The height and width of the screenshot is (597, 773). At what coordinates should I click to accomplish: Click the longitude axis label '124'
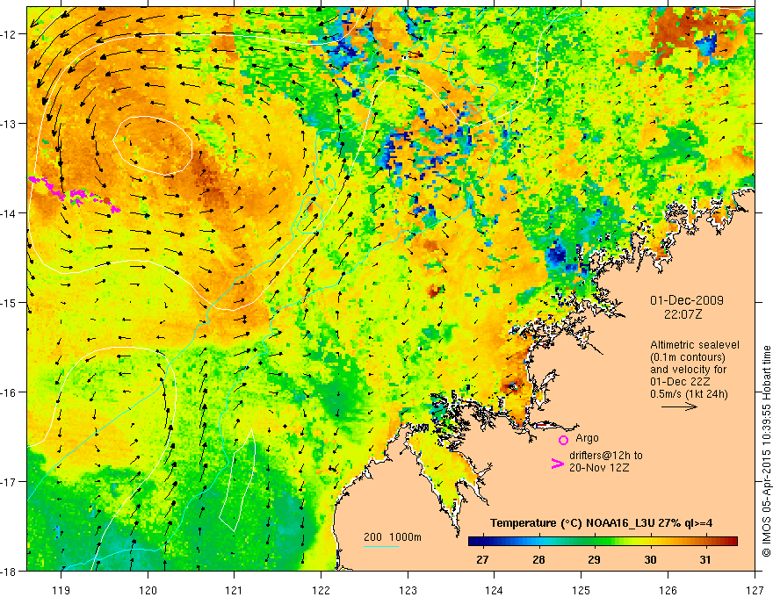click(x=495, y=591)
